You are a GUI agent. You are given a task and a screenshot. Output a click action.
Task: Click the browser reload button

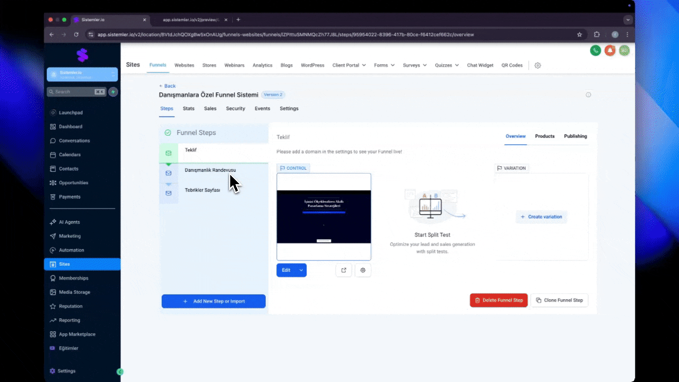pyautogui.click(x=76, y=34)
